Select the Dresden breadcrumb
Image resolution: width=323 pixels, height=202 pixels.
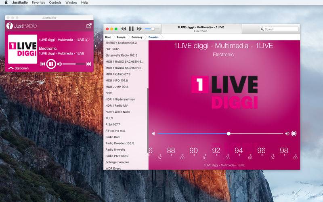click(x=153, y=37)
